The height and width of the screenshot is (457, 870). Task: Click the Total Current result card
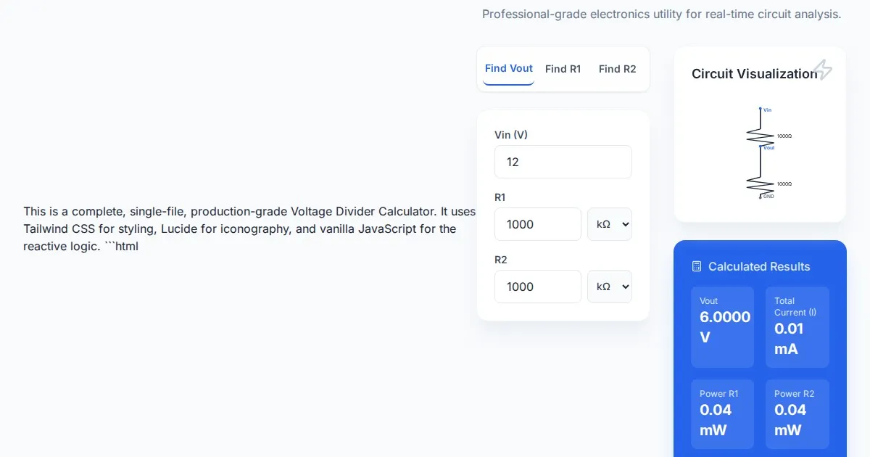pyautogui.click(x=797, y=326)
